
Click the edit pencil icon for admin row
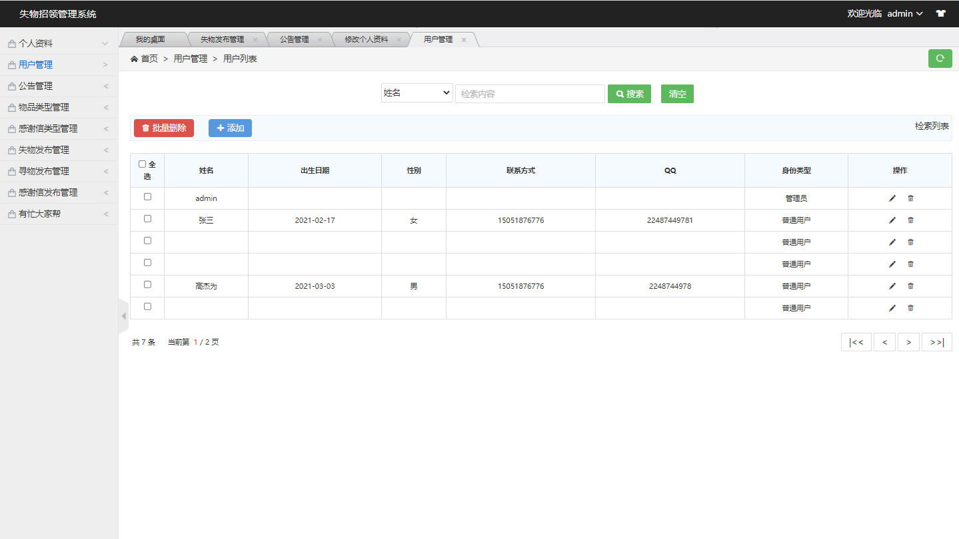point(892,198)
